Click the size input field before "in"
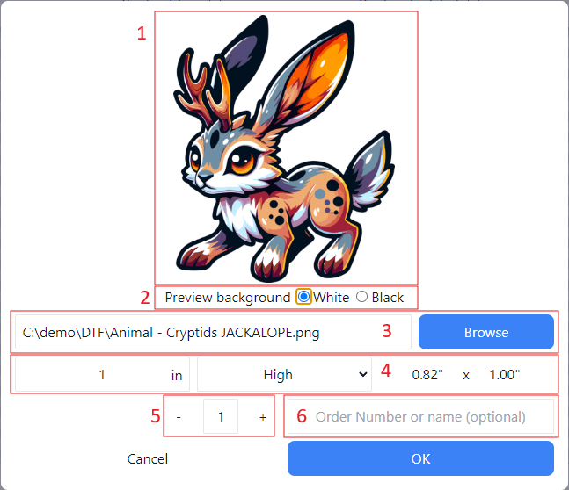 pos(88,375)
